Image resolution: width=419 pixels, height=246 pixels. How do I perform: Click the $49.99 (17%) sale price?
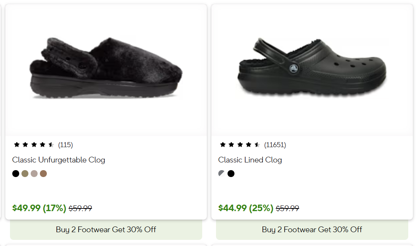(x=39, y=208)
